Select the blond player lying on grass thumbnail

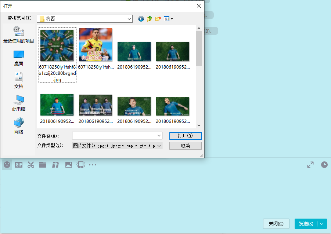pyautogui.click(x=173, y=106)
